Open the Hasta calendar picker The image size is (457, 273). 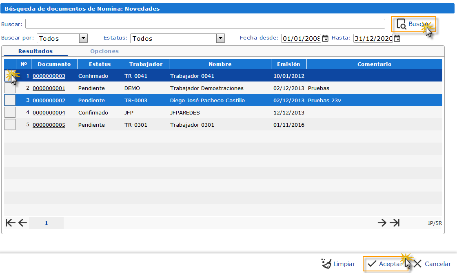pyautogui.click(x=397, y=38)
